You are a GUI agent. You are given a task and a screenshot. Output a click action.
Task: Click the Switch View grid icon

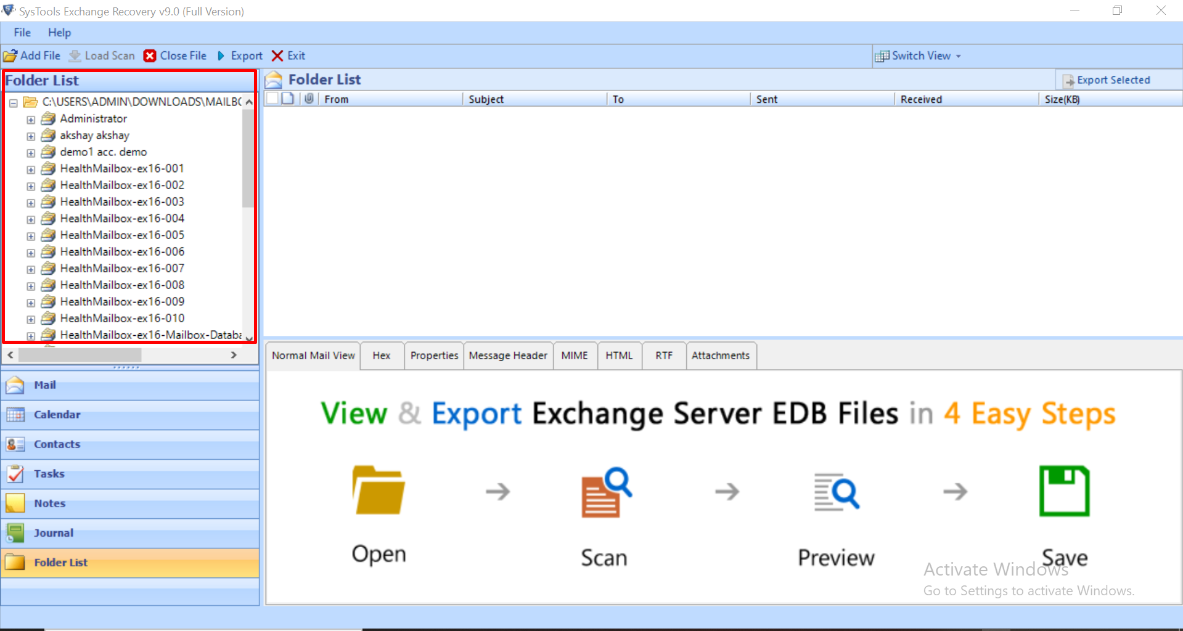pos(882,56)
